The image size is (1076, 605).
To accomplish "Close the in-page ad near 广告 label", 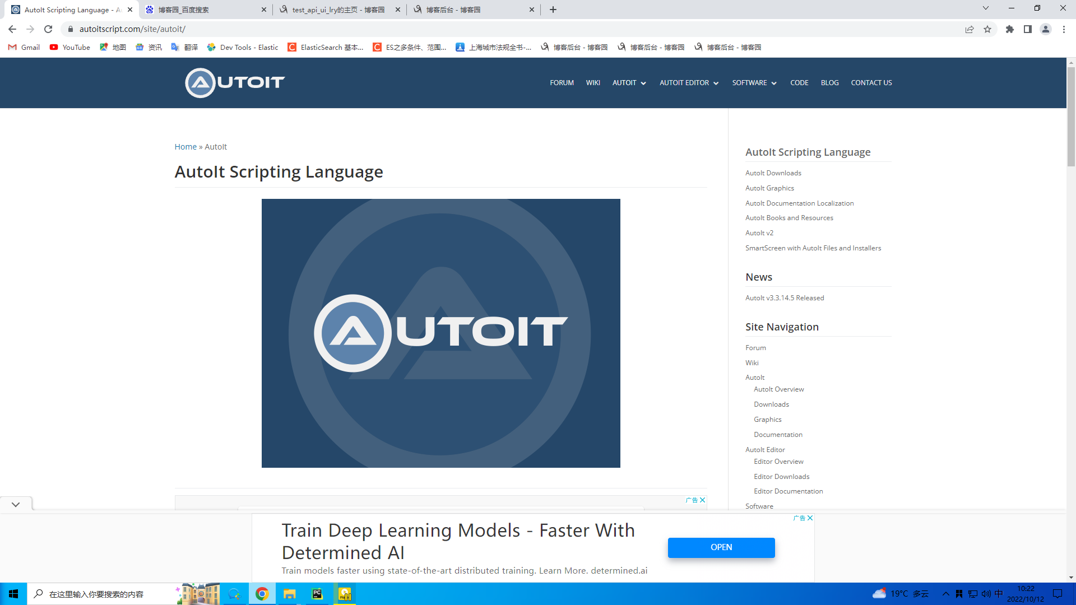I will (702, 500).
